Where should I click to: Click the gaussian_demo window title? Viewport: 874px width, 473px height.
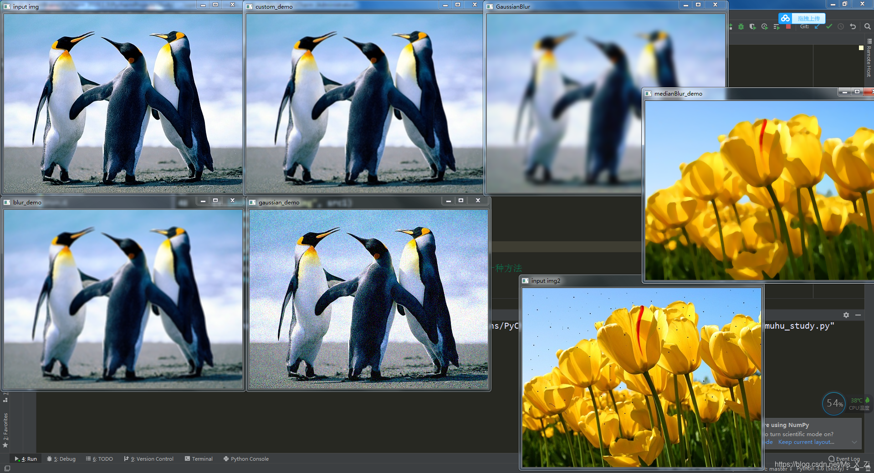pyautogui.click(x=279, y=202)
